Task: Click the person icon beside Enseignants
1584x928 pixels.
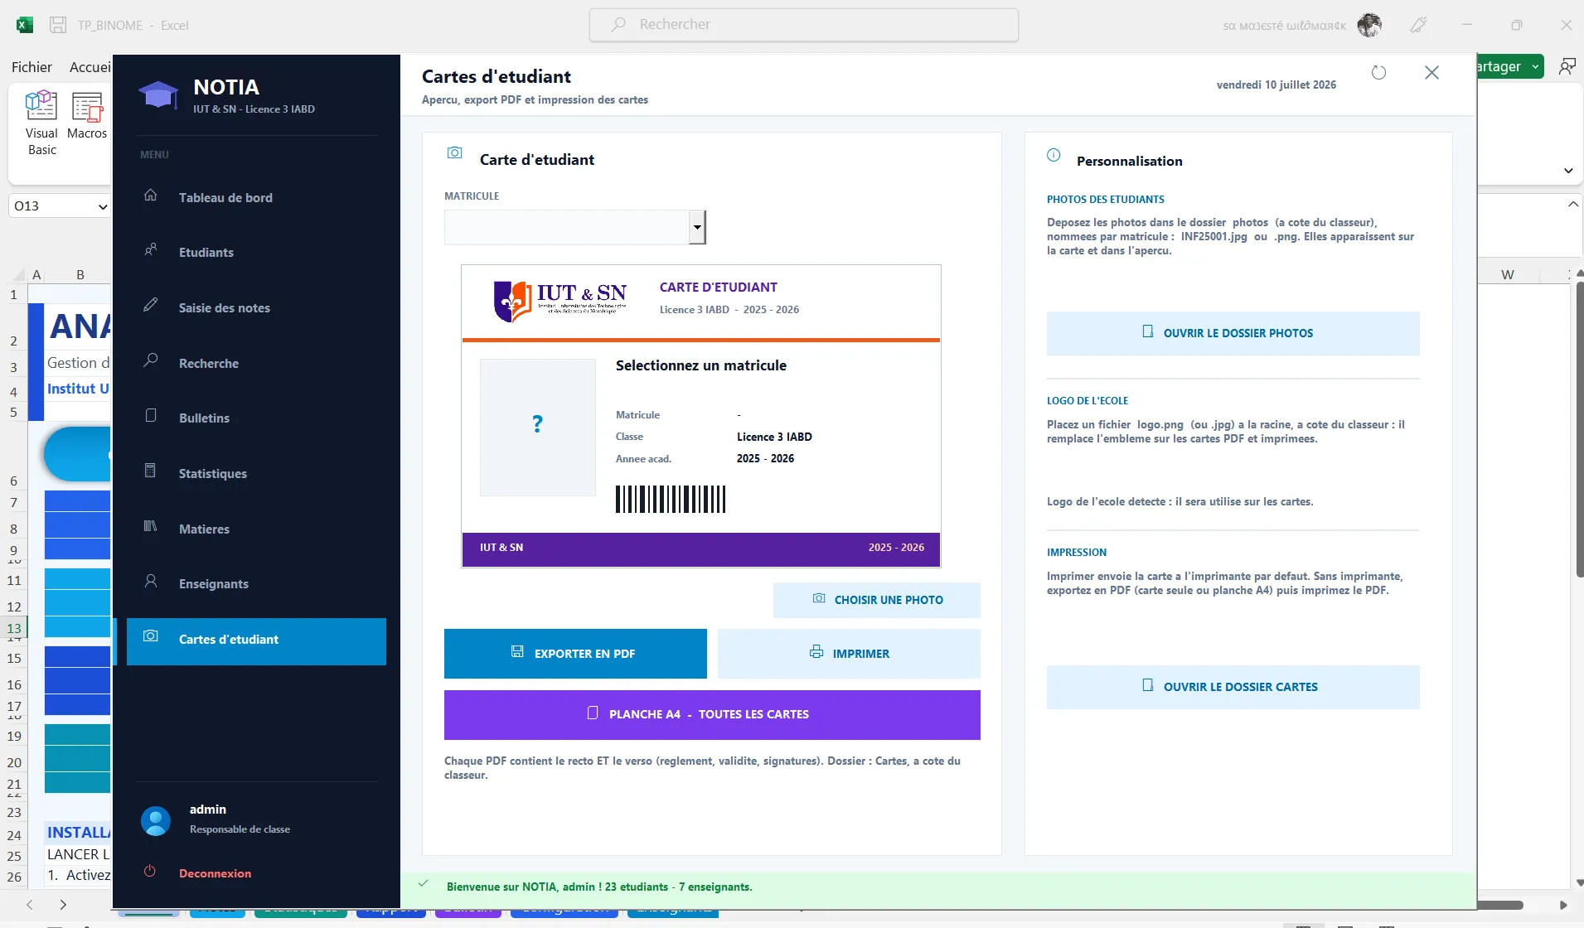Action: click(x=150, y=581)
